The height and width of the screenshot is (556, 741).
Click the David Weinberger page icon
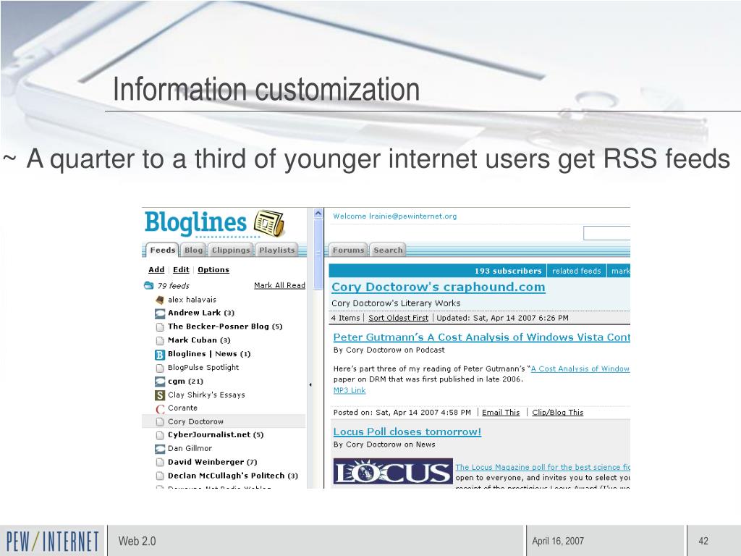[x=160, y=463]
